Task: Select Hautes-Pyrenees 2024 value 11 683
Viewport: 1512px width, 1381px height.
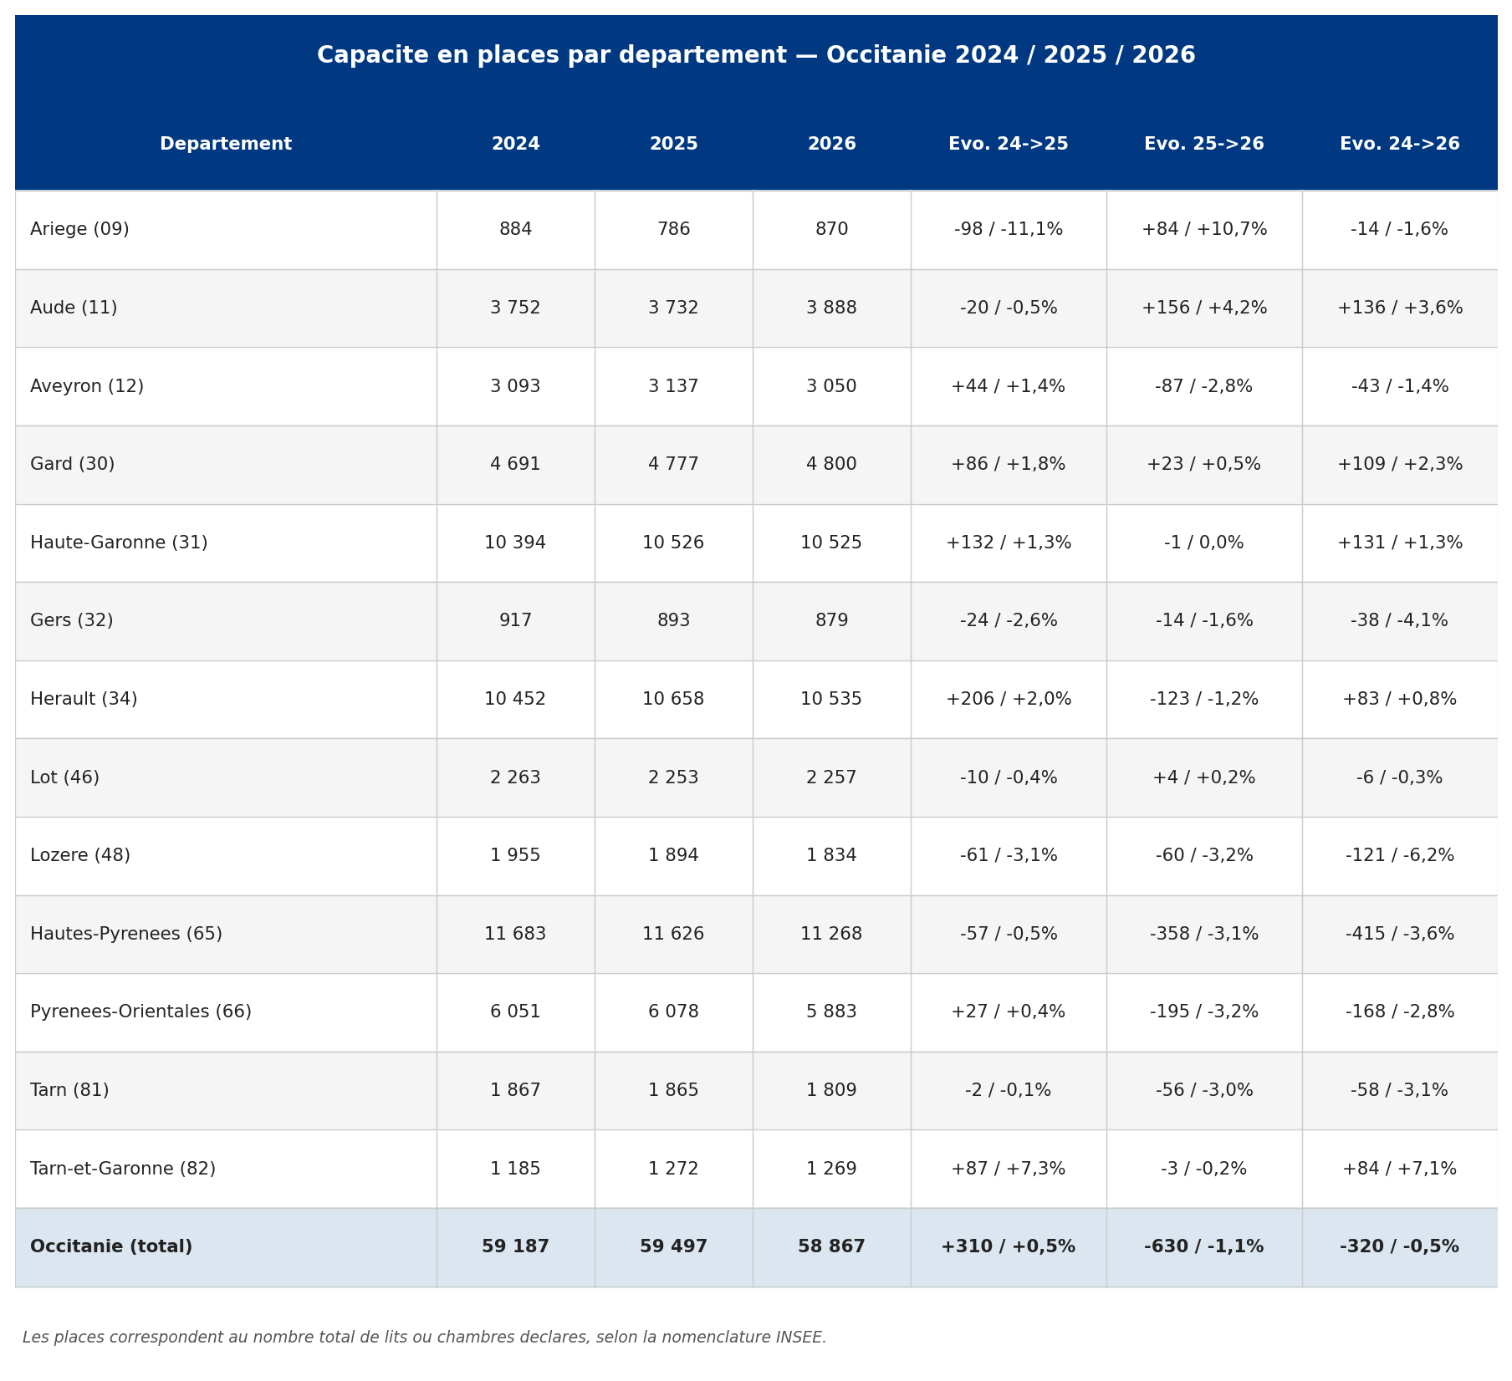Action: click(515, 935)
